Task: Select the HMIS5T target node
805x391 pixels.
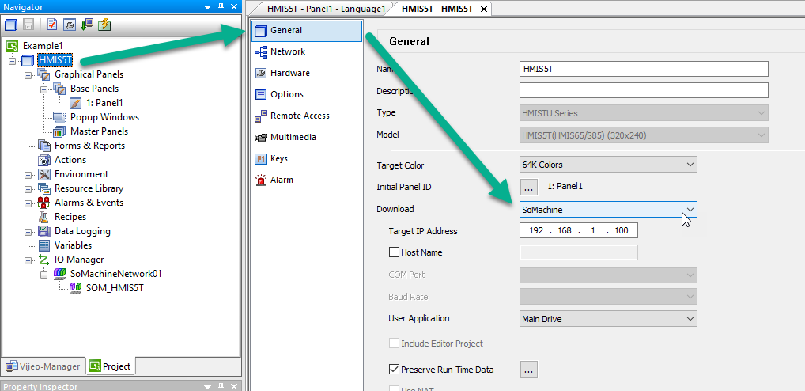Action: pyautogui.click(x=55, y=60)
